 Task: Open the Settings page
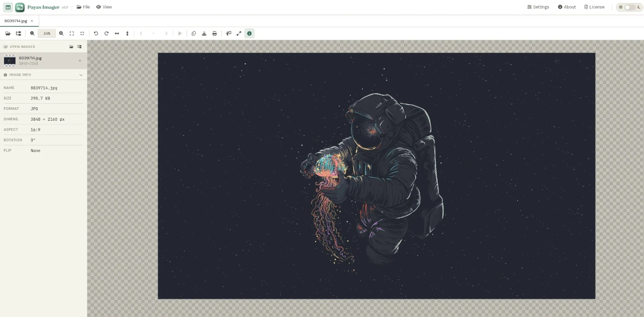[538, 7]
